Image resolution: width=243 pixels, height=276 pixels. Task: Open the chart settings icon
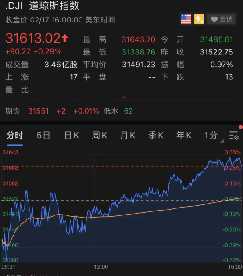point(234,135)
